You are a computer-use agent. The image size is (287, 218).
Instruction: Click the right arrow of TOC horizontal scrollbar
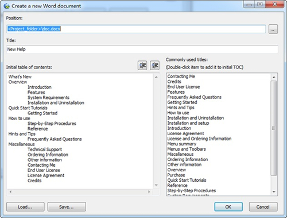[149, 192]
